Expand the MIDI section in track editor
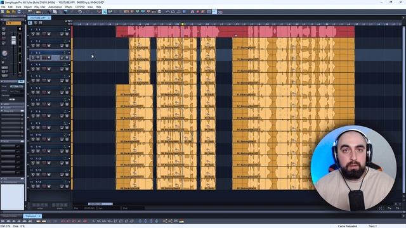 (x=2, y=104)
